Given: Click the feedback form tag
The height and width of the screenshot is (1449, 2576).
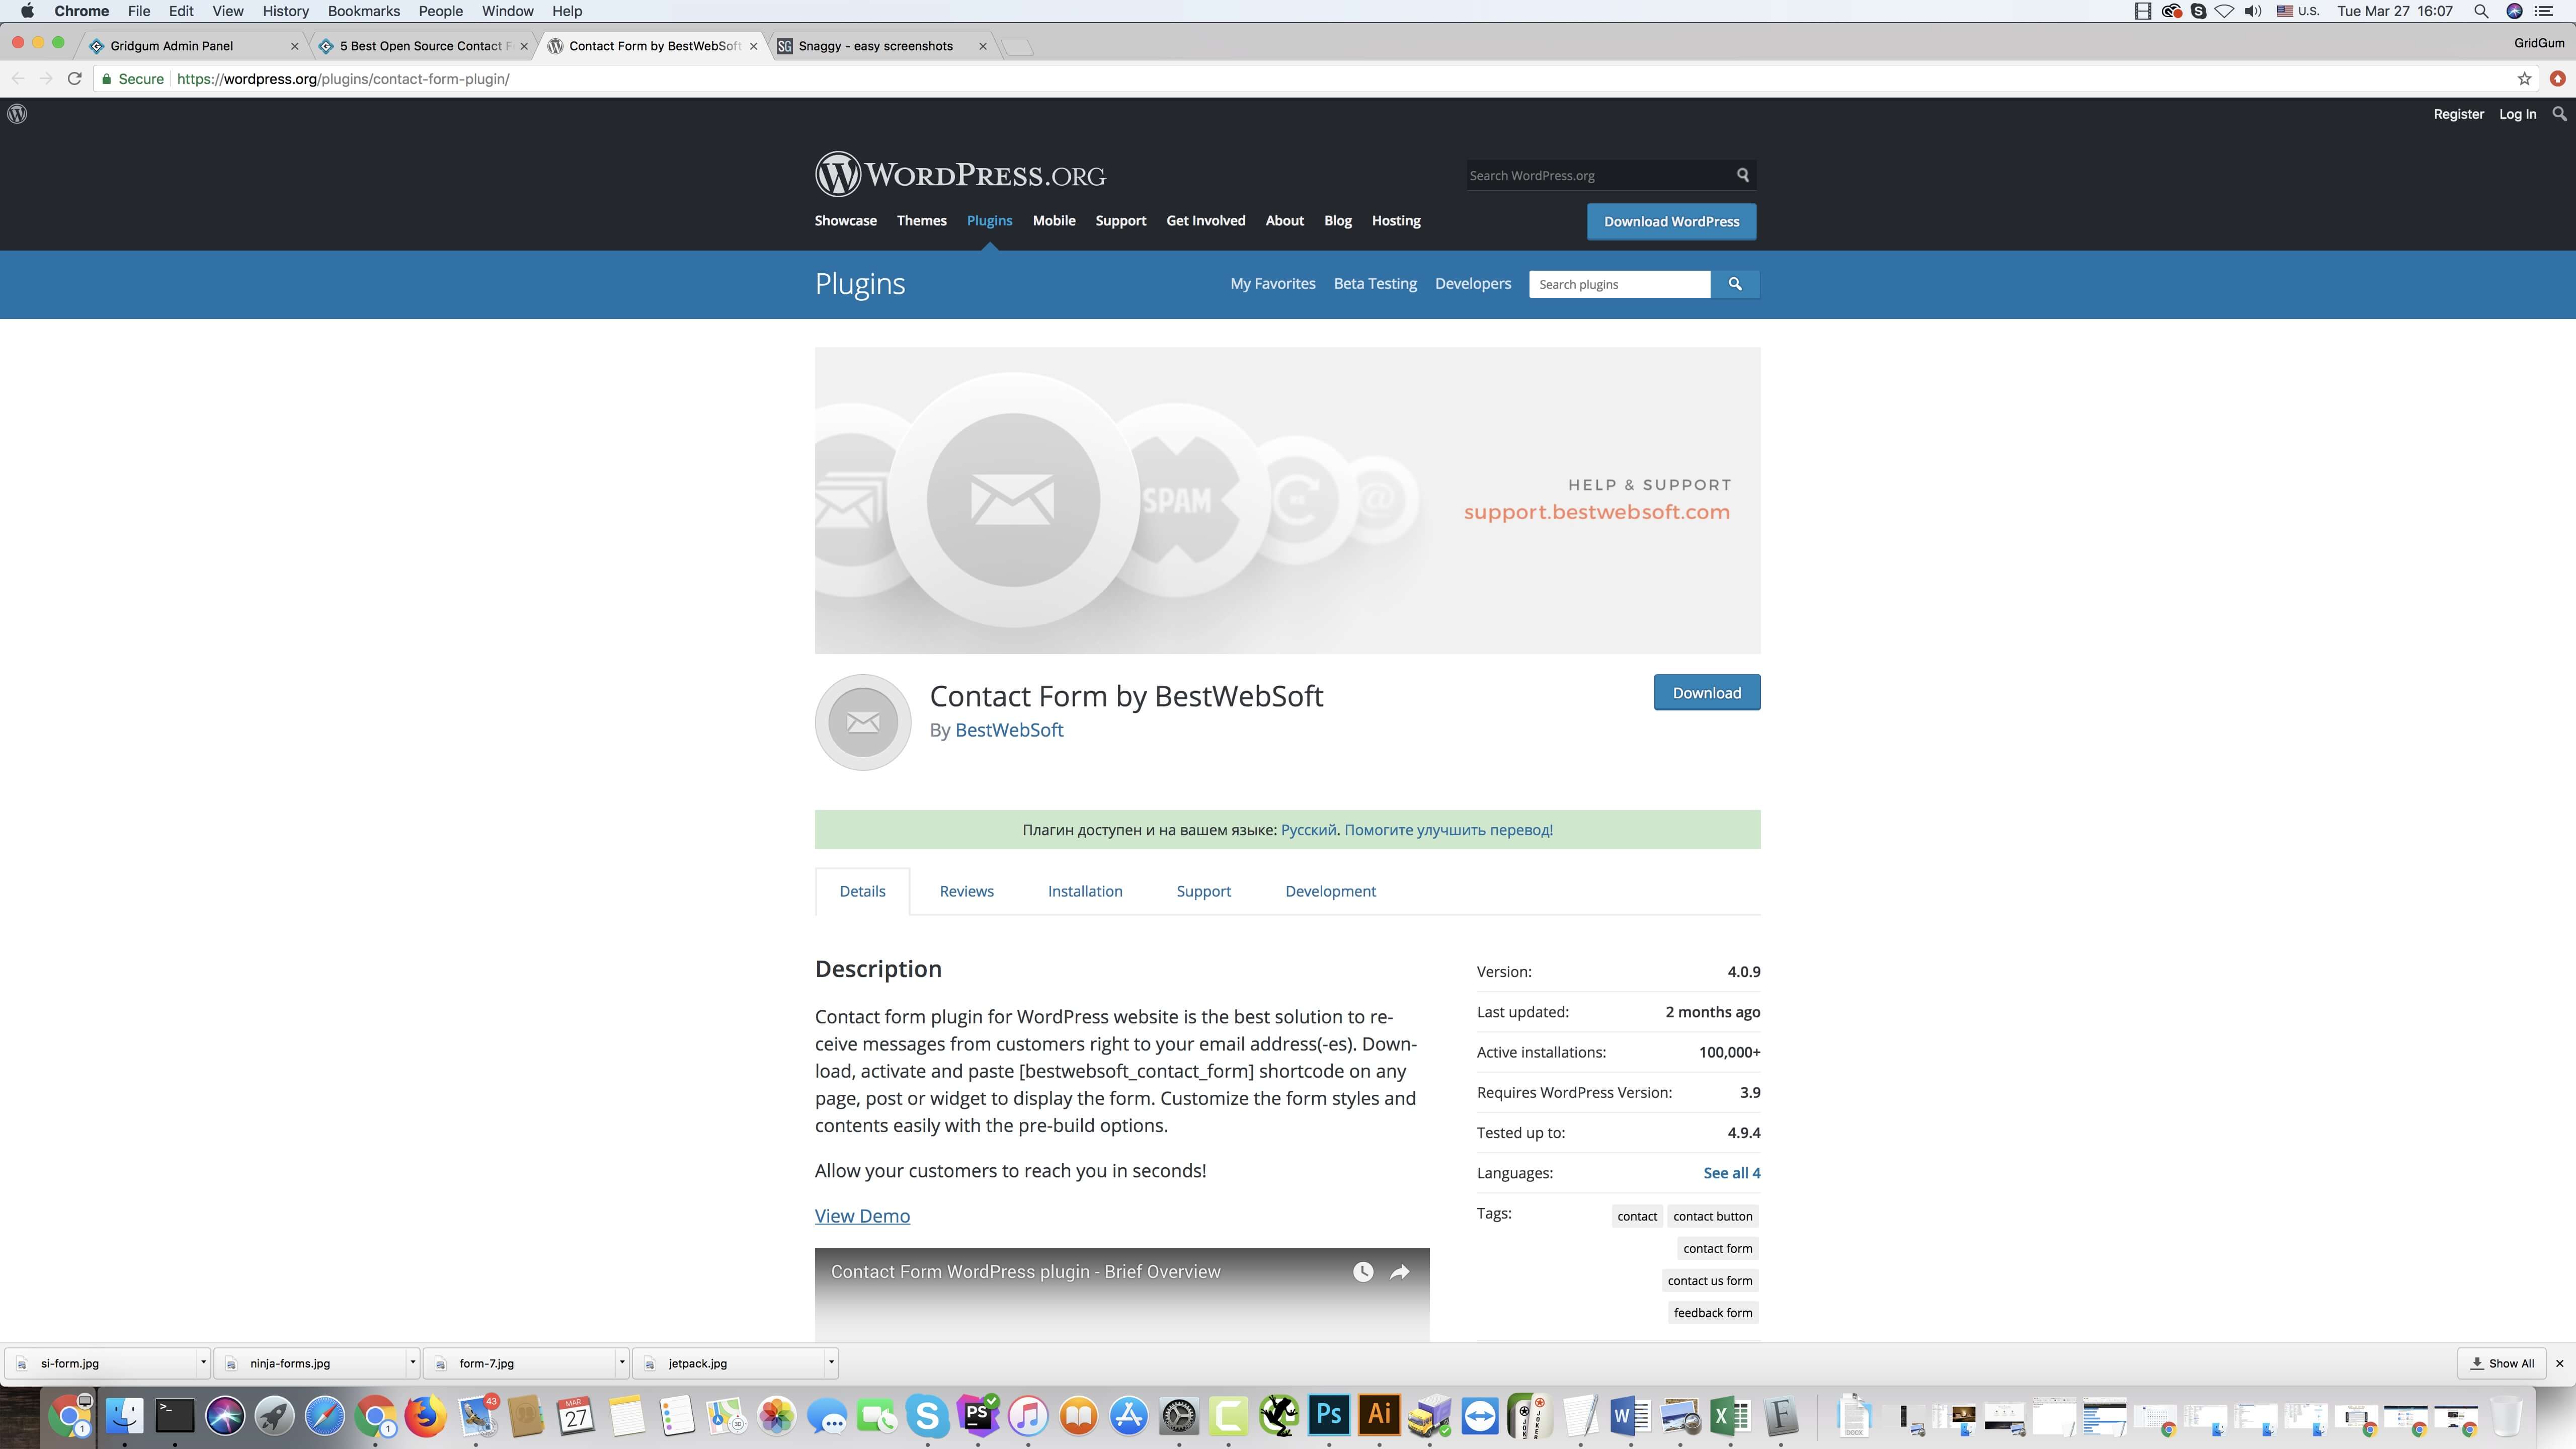Looking at the screenshot, I should click(x=1713, y=1312).
